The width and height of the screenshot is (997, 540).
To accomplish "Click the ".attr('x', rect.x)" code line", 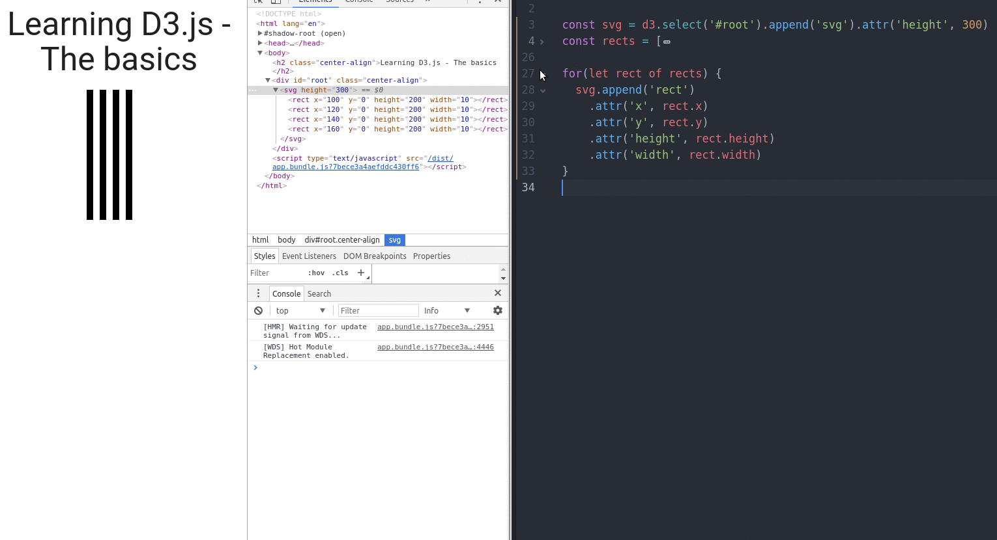I will [x=648, y=106].
